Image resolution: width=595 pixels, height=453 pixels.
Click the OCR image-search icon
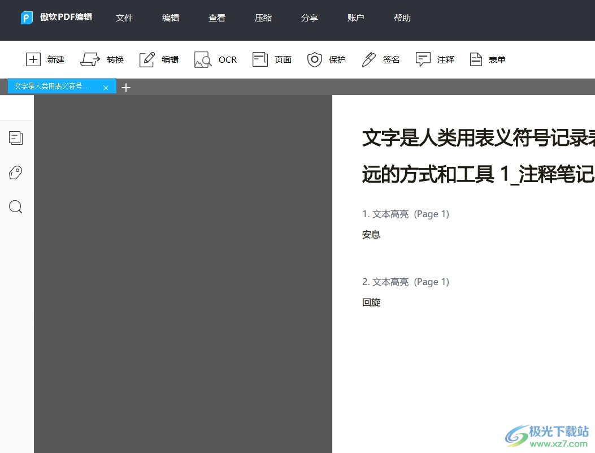[203, 59]
